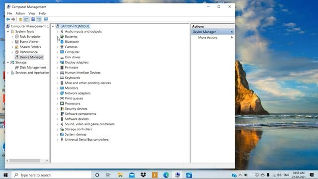Open the Help menu

click(42, 13)
